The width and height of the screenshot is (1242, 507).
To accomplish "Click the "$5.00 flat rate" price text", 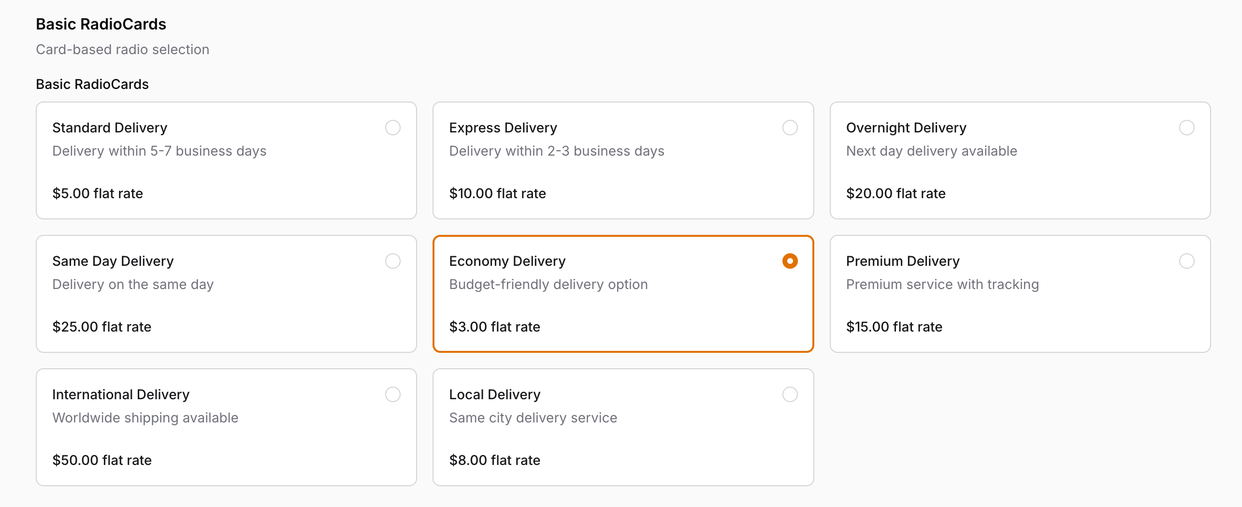I will pos(98,193).
